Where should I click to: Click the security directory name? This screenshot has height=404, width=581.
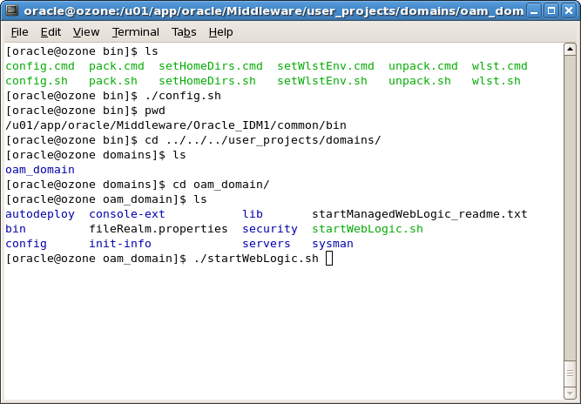(x=270, y=229)
